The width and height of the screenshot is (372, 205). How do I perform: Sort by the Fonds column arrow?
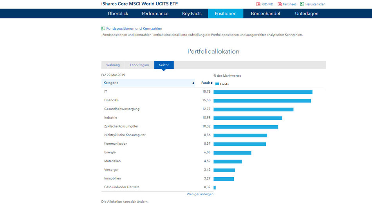point(212,83)
